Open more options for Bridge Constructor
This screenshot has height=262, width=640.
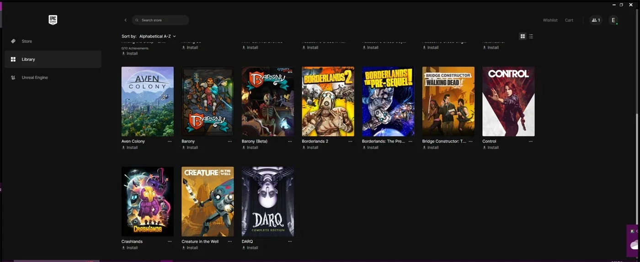pyautogui.click(x=470, y=141)
